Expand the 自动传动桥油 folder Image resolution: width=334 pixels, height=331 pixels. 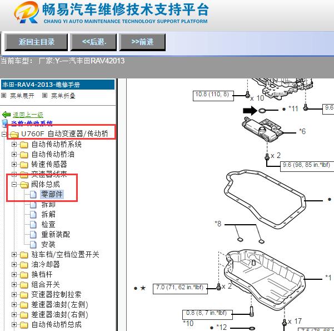(14, 155)
